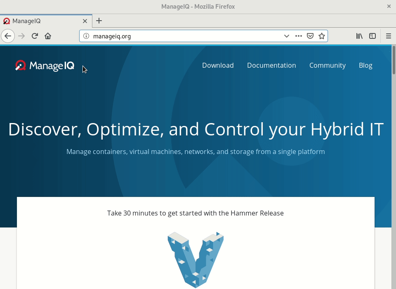Click the page vertical scrollbar
This screenshot has width=396, height=289.
point(394,165)
